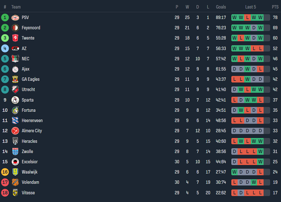This screenshot has height=202, width=281.
Task: Open the Utrecht team page
Action: [x=28, y=89]
